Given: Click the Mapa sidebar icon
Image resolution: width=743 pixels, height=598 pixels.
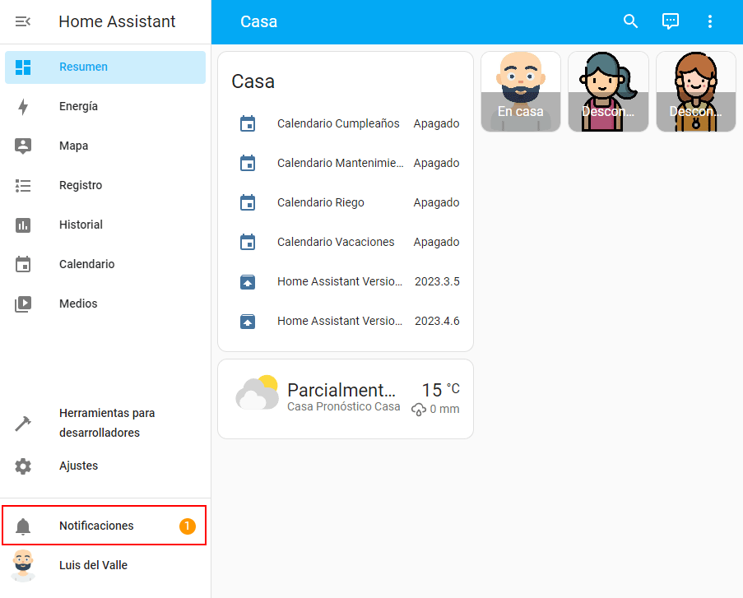Looking at the screenshot, I should click(23, 146).
